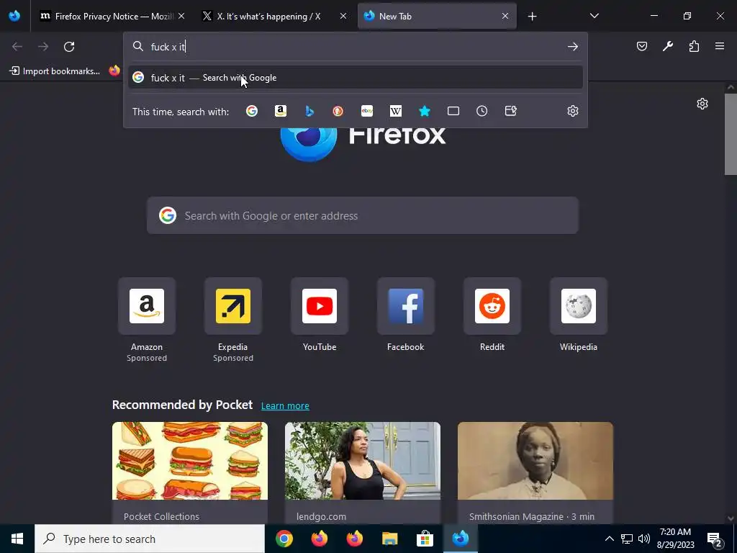Viewport: 737px width, 553px height.
Task: Search this time with eBay icon
Action: (x=367, y=111)
